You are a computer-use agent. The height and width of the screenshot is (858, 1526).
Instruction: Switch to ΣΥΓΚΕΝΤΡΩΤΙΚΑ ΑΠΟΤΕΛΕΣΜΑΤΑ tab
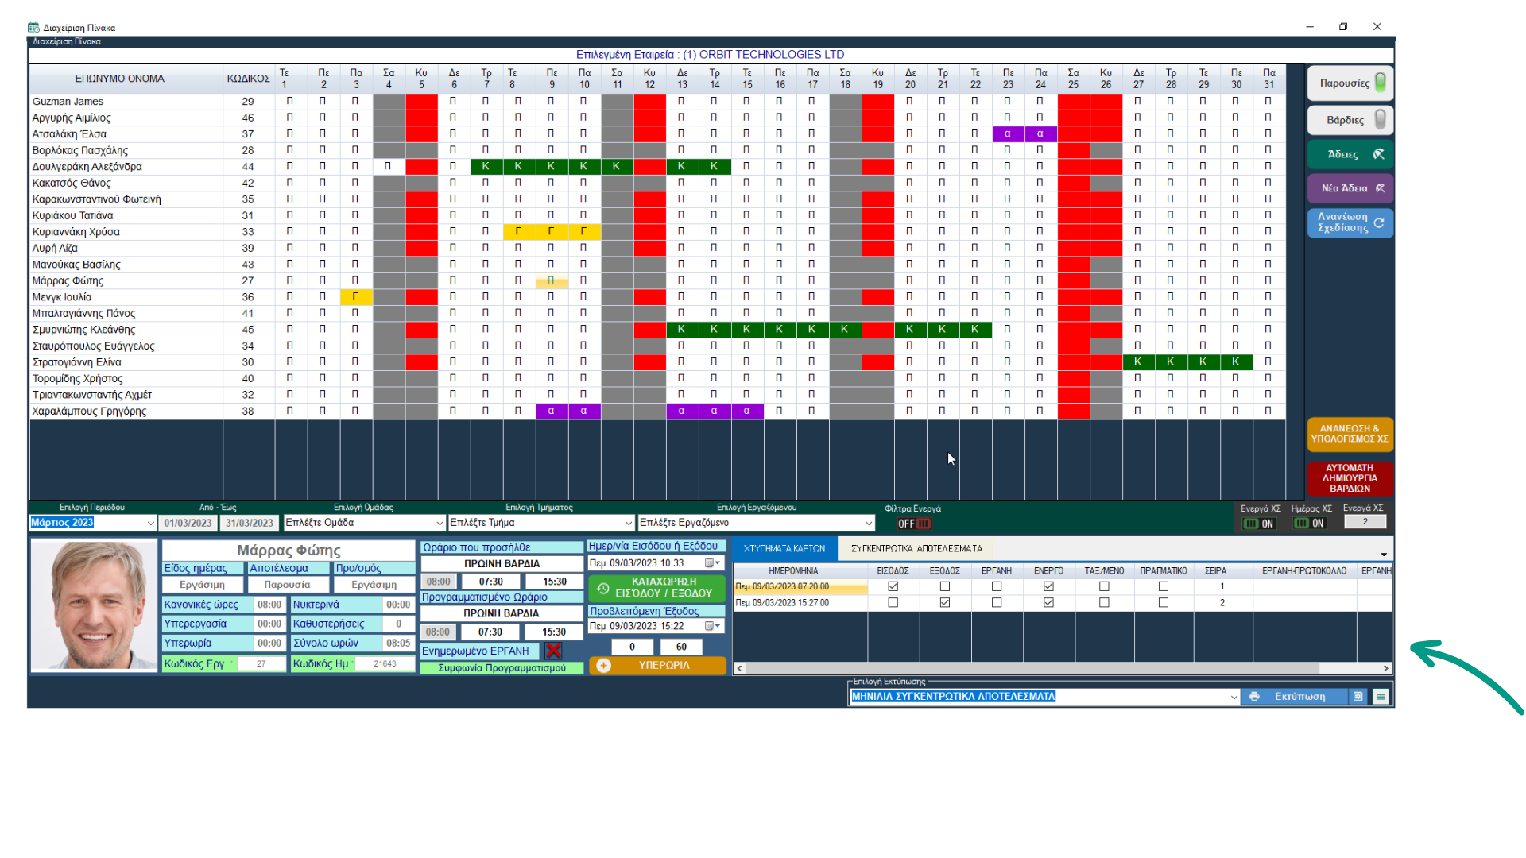coord(916,548)
